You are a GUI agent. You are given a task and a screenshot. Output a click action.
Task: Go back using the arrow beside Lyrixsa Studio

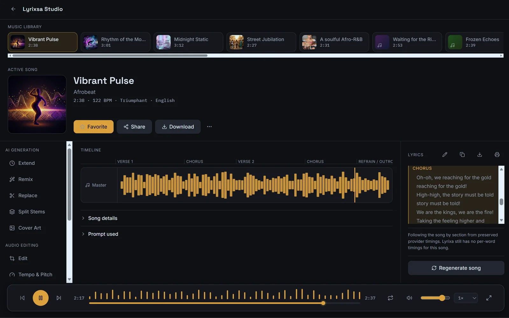click(x=13, y=9)
